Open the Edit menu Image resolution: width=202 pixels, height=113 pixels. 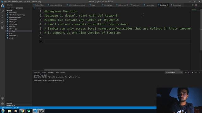point(9,2)
